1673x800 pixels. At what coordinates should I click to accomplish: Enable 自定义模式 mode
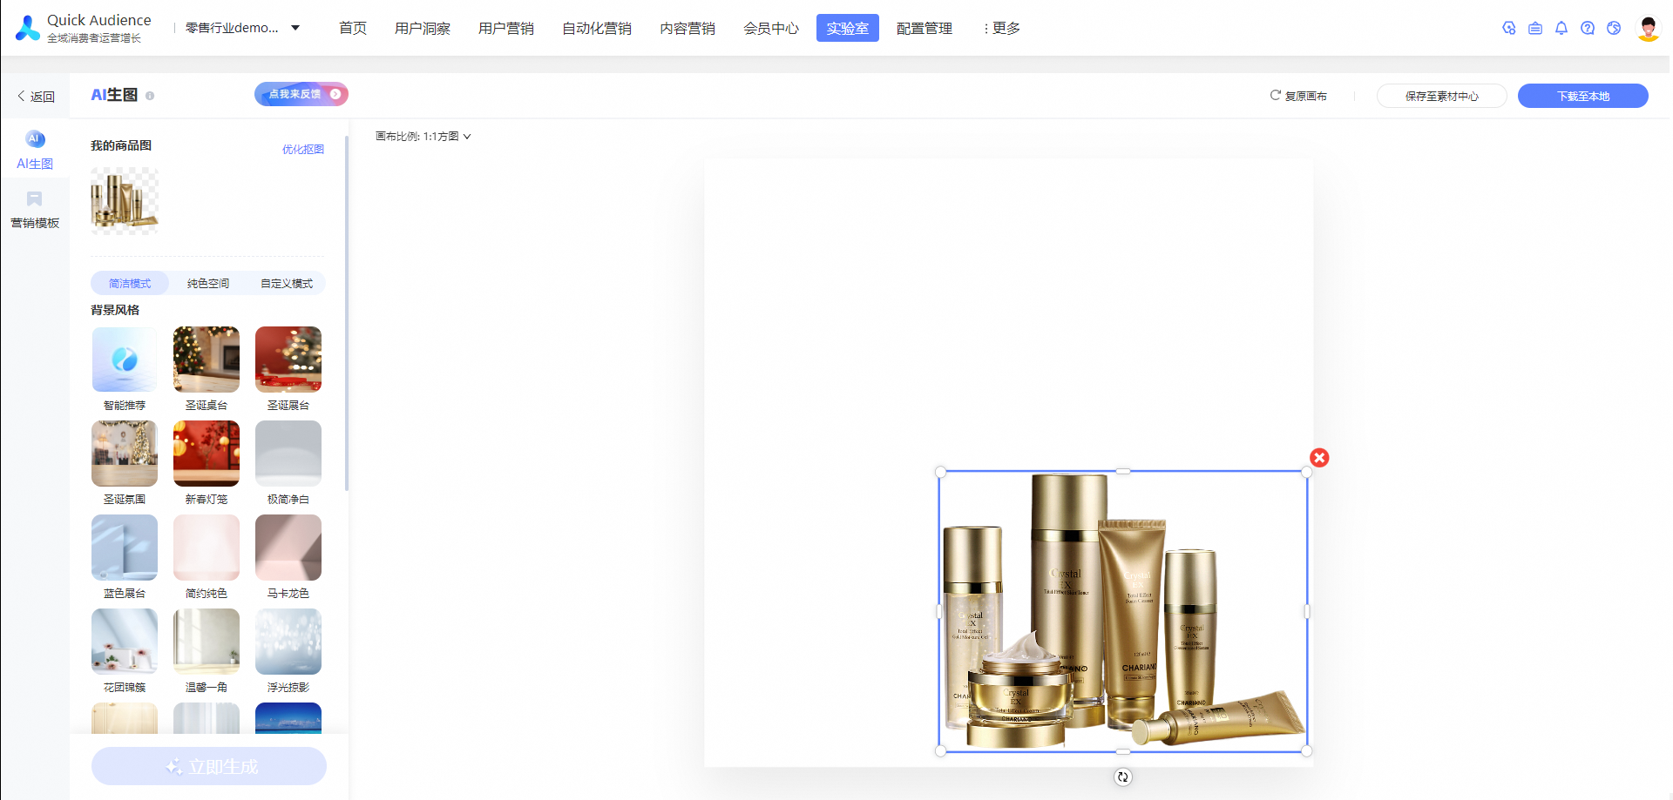pyautogui.click(x=287, y=283)
